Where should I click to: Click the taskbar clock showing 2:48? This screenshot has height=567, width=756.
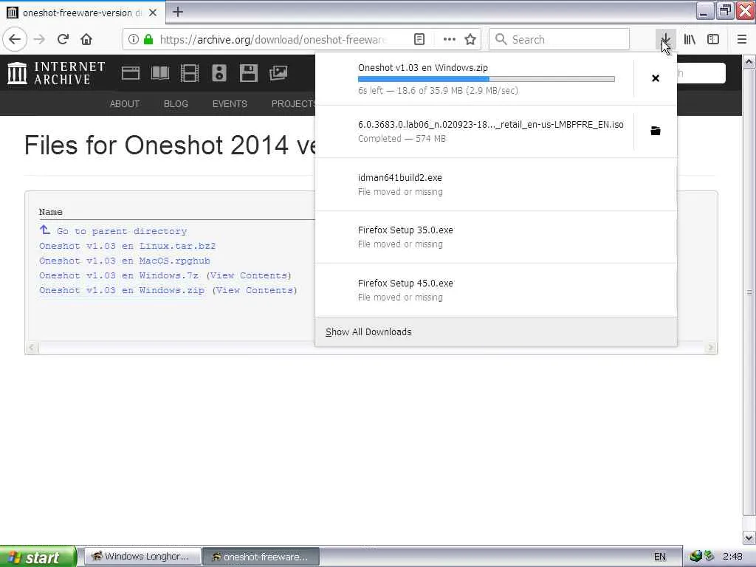click(x=732, y=557)
